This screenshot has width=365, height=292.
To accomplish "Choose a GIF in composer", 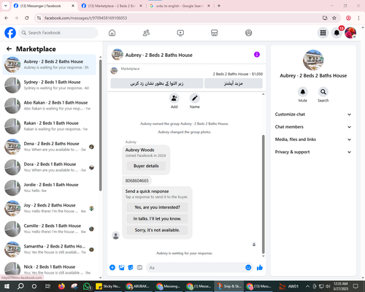I will [x=139, y=268].
